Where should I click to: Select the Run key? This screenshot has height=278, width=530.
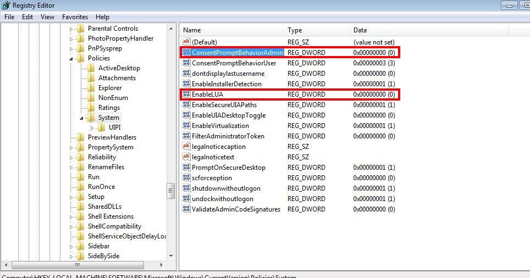(x=93, y=177)
